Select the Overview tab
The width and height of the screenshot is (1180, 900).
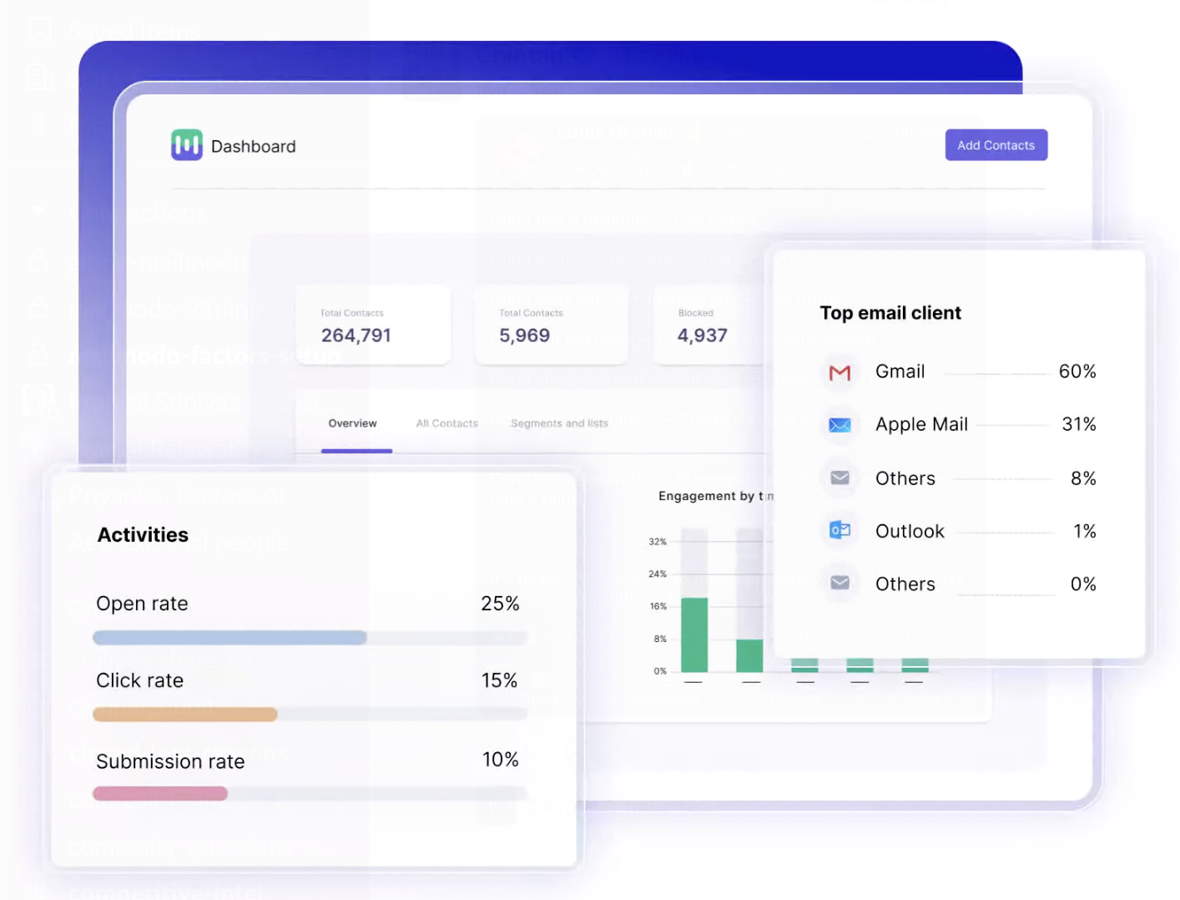point(352,423)
